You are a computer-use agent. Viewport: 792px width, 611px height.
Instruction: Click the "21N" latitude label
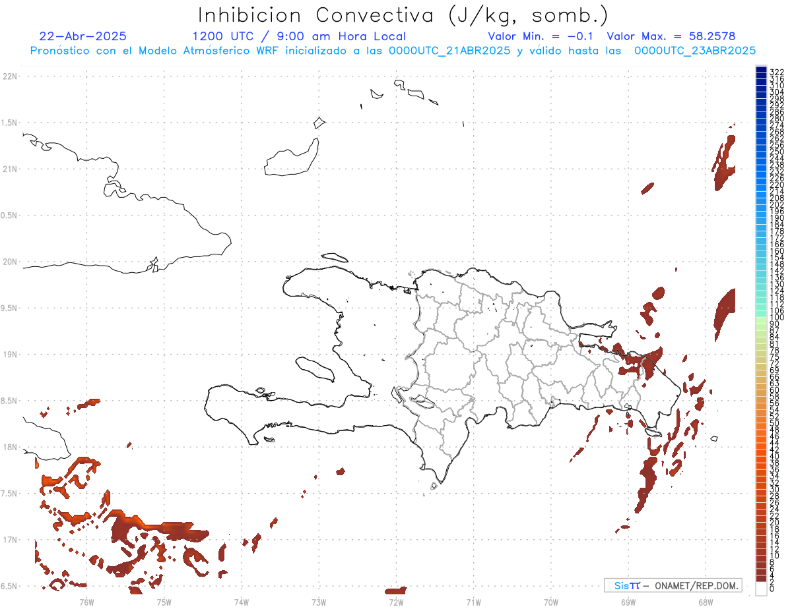pyautogui.click(x=9, y=169)
